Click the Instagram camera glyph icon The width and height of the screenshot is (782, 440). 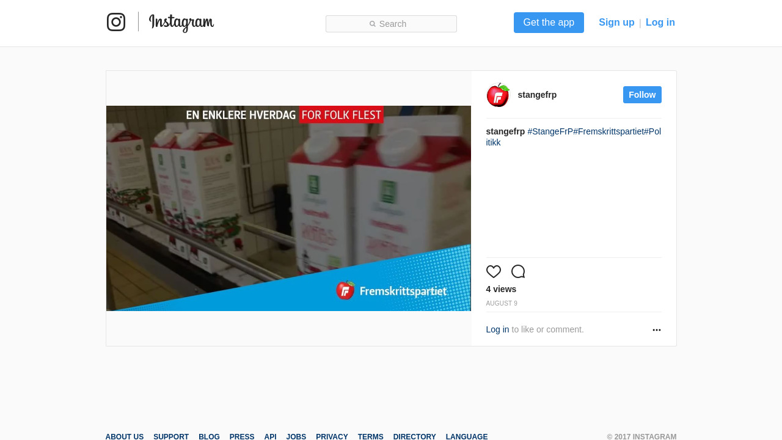pyautogui.click(x=116, y=22)
